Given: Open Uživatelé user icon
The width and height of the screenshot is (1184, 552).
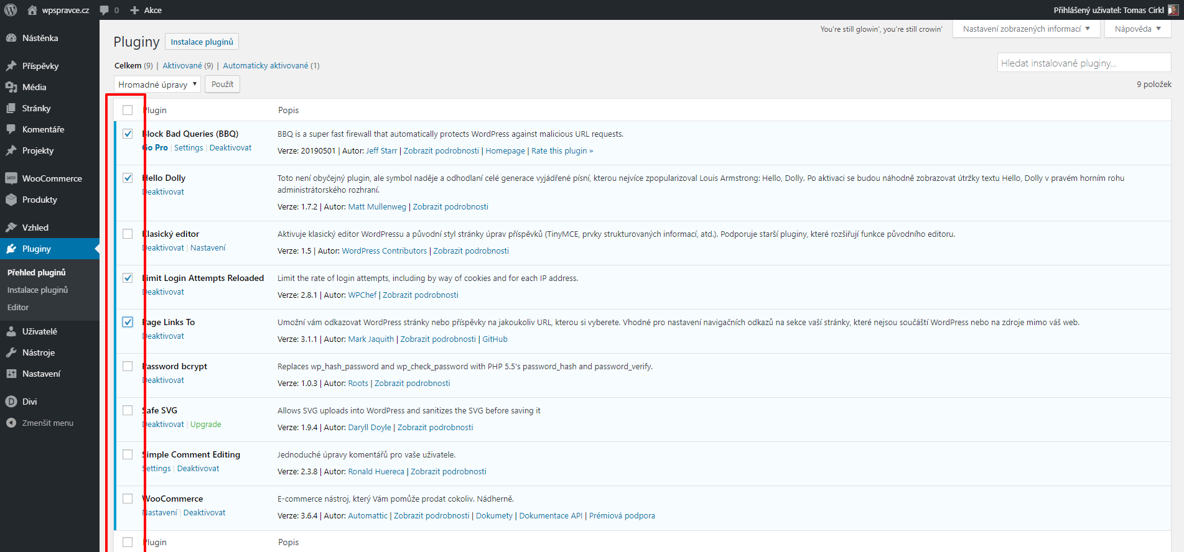Looking at the screenshot, I should [11, 331].
